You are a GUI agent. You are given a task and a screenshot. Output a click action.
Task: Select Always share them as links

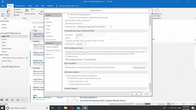(x=68, y=81)
